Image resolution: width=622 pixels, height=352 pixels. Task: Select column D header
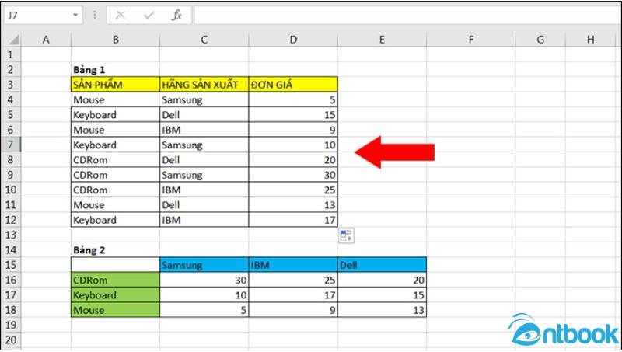293,40
